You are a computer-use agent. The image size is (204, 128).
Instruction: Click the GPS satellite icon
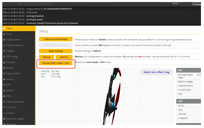click(4, 85)
